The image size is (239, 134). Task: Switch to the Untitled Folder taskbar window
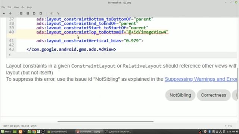click(57, 131)
